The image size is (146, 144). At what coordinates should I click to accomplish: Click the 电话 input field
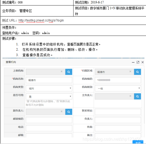click(49, 128)
